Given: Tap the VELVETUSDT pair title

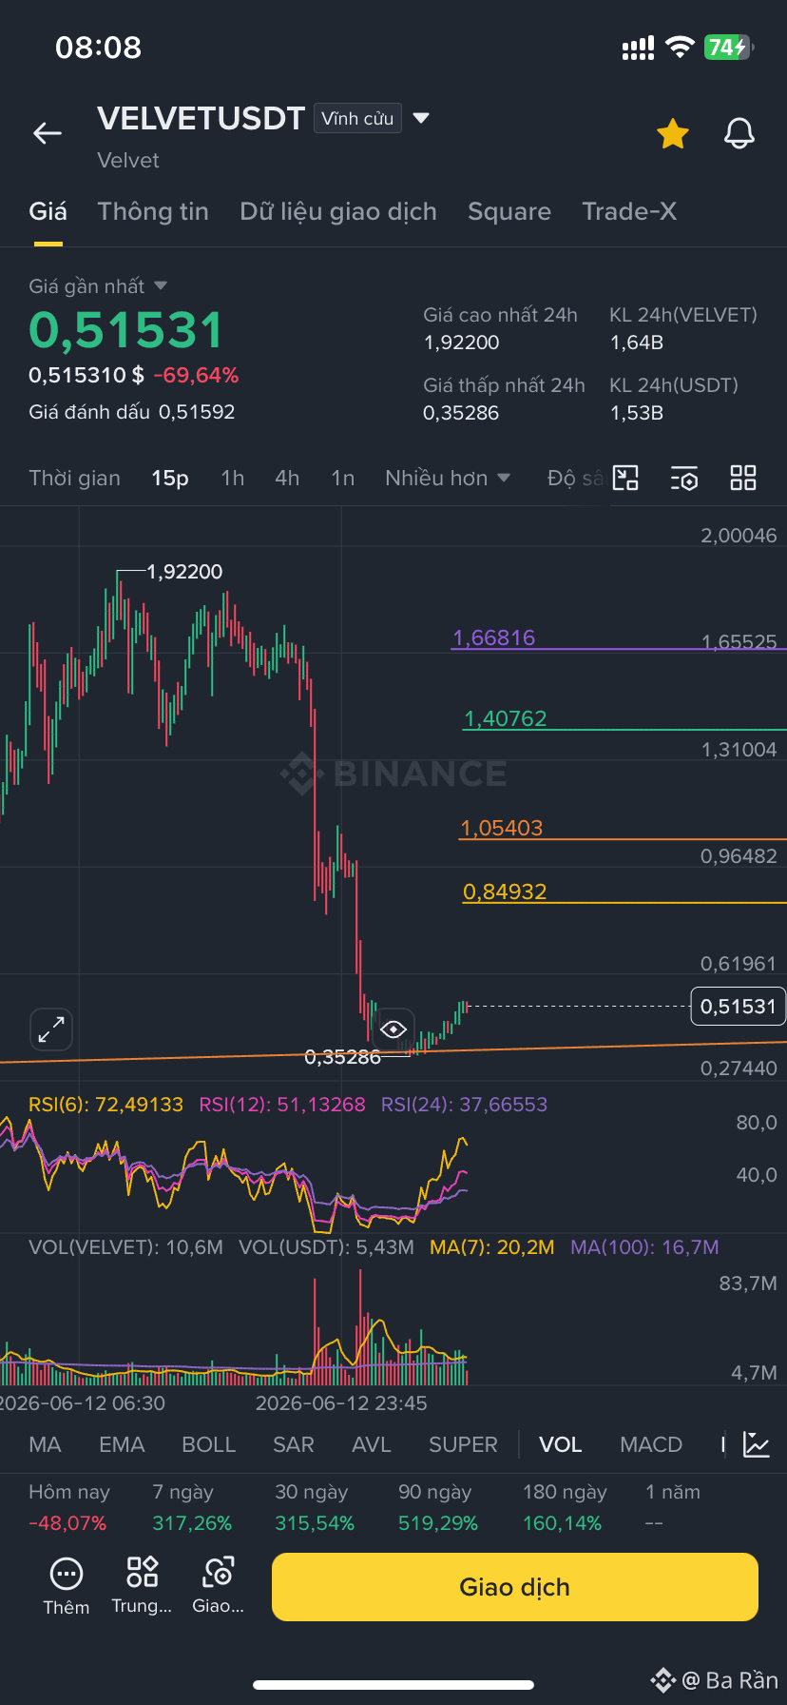Looking at the screenshot, I should click(201, 118).
